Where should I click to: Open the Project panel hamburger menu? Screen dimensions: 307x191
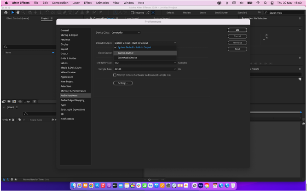(52, 18)
